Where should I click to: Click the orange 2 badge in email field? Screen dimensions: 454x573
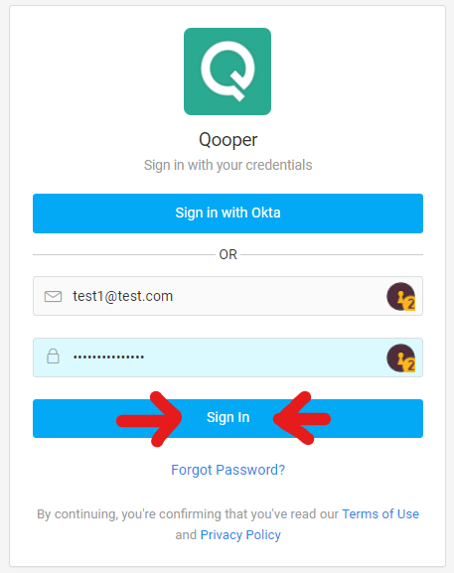[x=410, y=304]
